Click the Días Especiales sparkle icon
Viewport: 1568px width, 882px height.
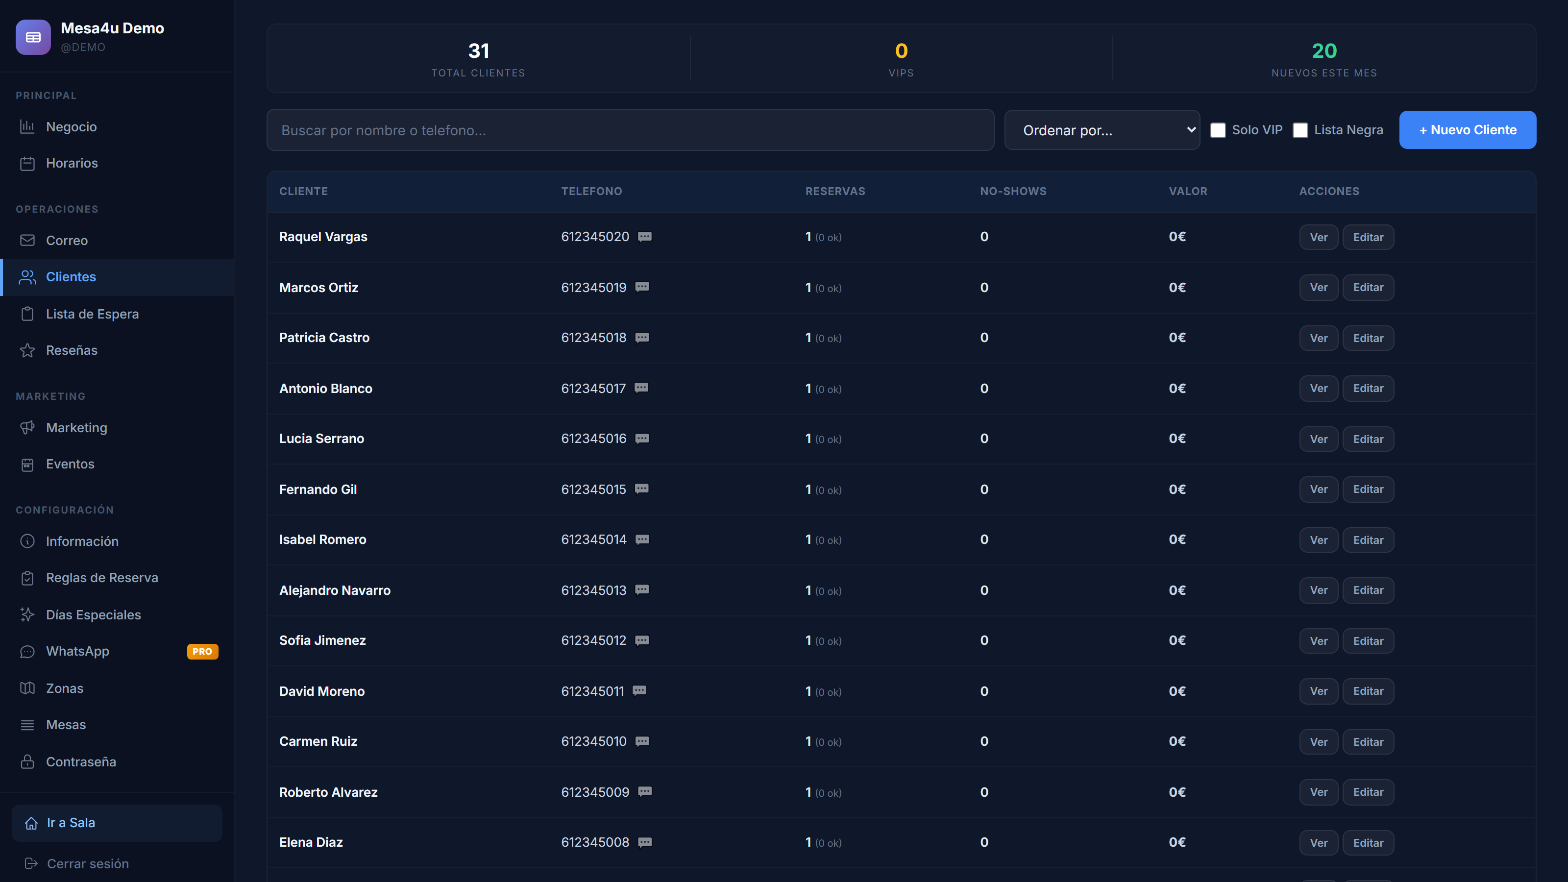[27, 615]
